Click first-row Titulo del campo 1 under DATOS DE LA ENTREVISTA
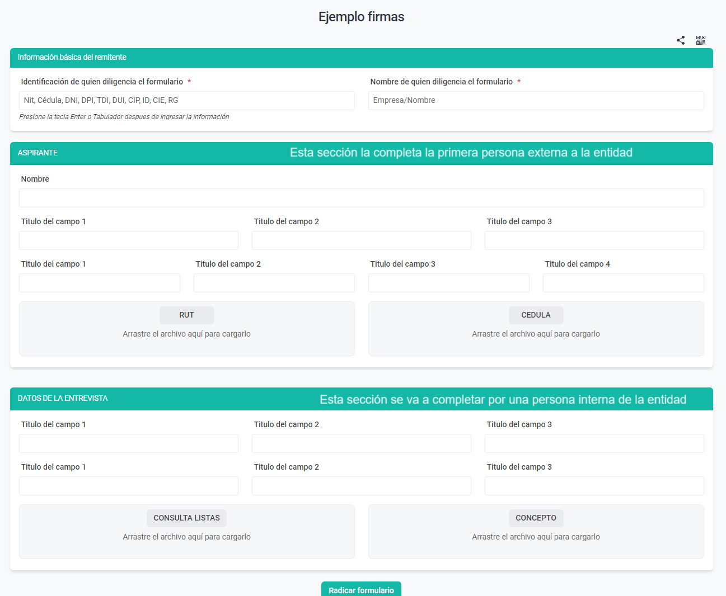Image resolution: width=726 pixels, height=596 pixels. pyautogui.click(x=128, y=443)
